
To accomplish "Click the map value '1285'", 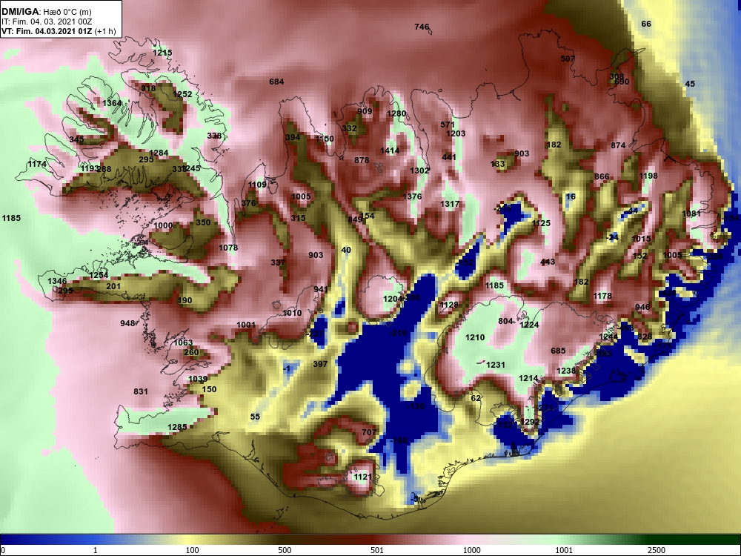I will 177,428.
